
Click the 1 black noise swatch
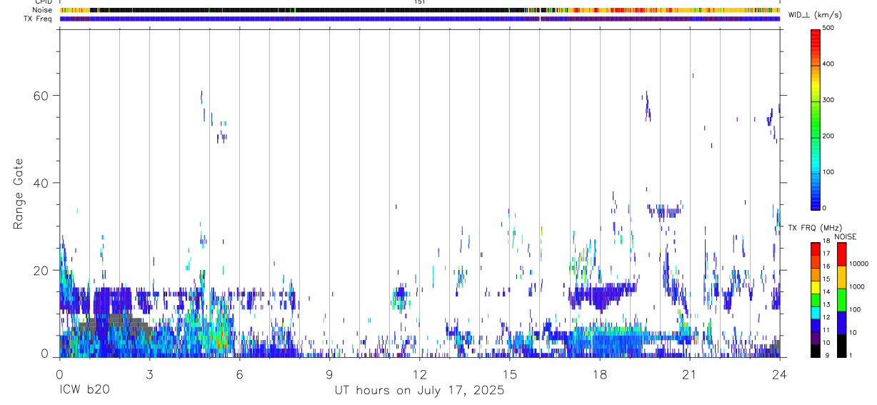(841, 346)
